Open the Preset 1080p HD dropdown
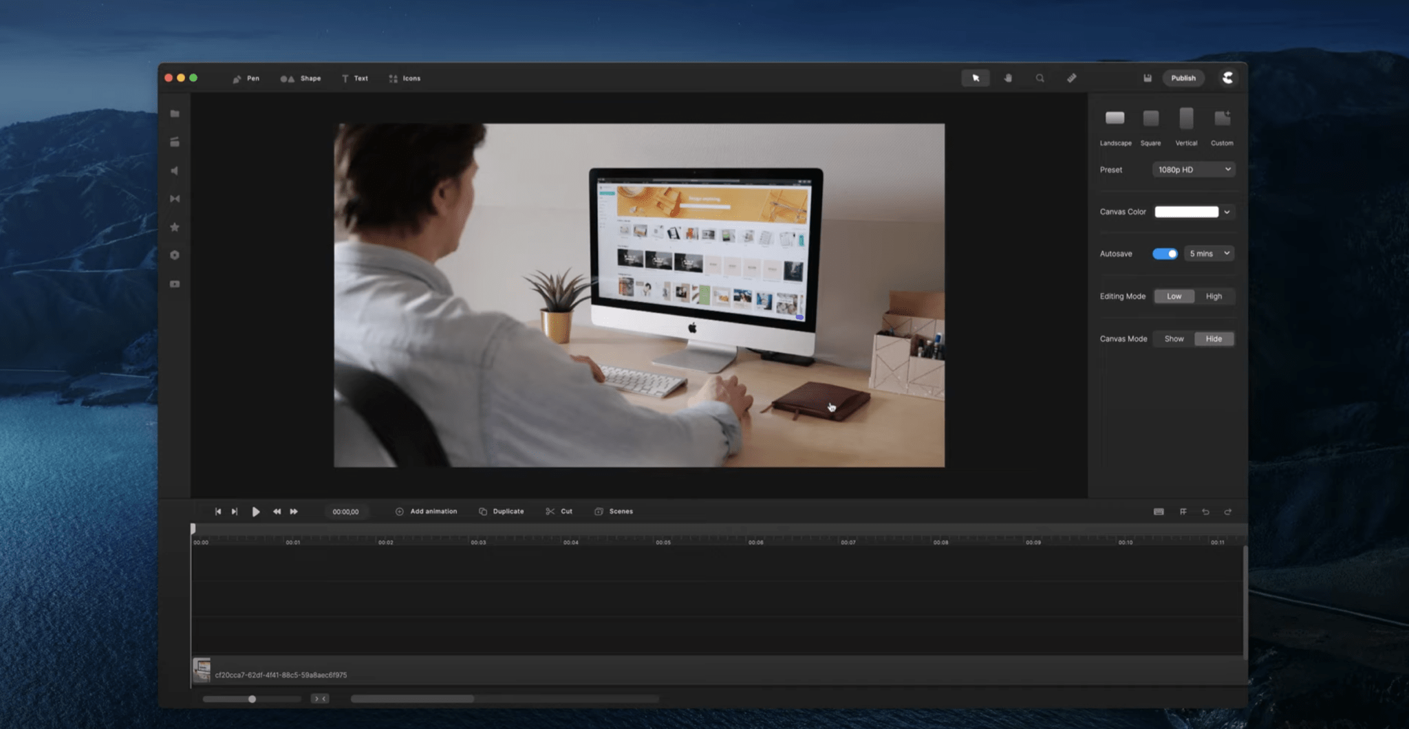Screen dimensions: 1409x729 click(1194, 169)
